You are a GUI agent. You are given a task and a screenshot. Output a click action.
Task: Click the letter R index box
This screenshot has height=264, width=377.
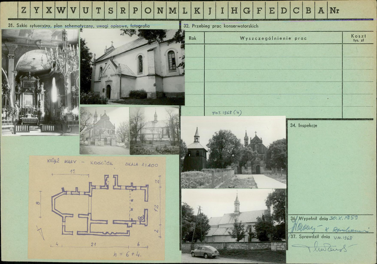(123, 10)
